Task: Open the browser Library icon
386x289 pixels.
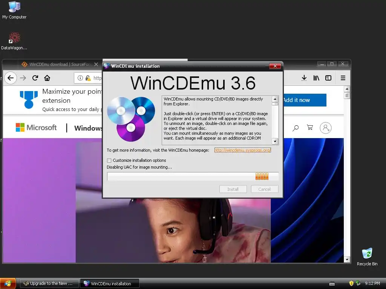Action: pyautogui.click(x=316, y=78)
